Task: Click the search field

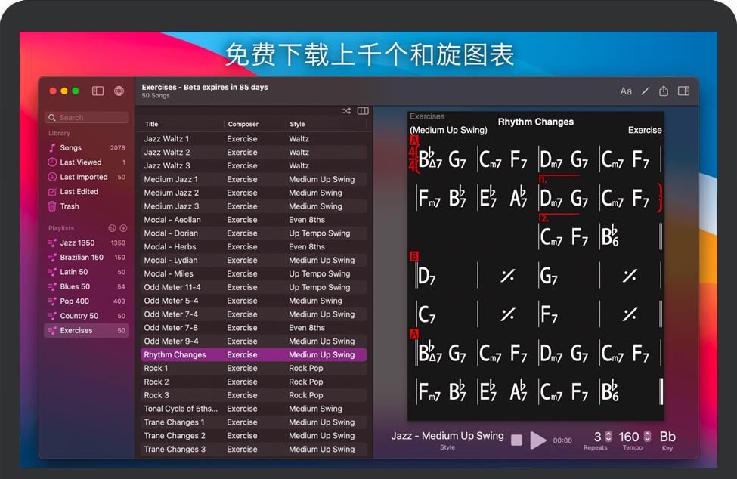Action: point(86,117)
